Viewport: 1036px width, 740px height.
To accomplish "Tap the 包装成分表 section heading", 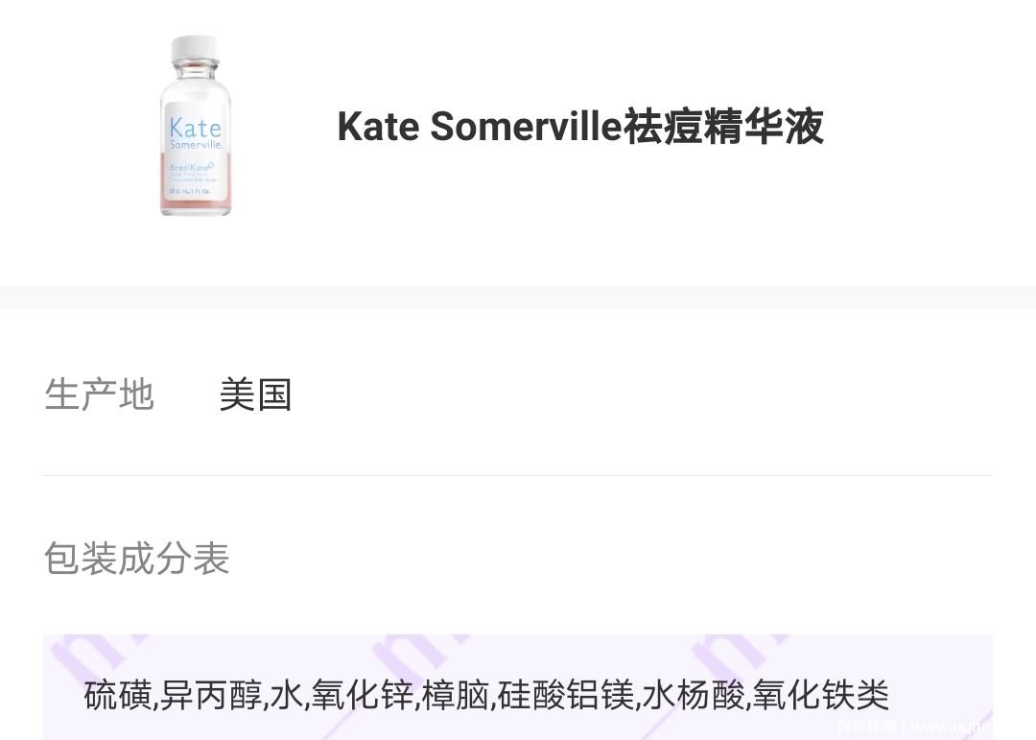I will coord(137,559).
